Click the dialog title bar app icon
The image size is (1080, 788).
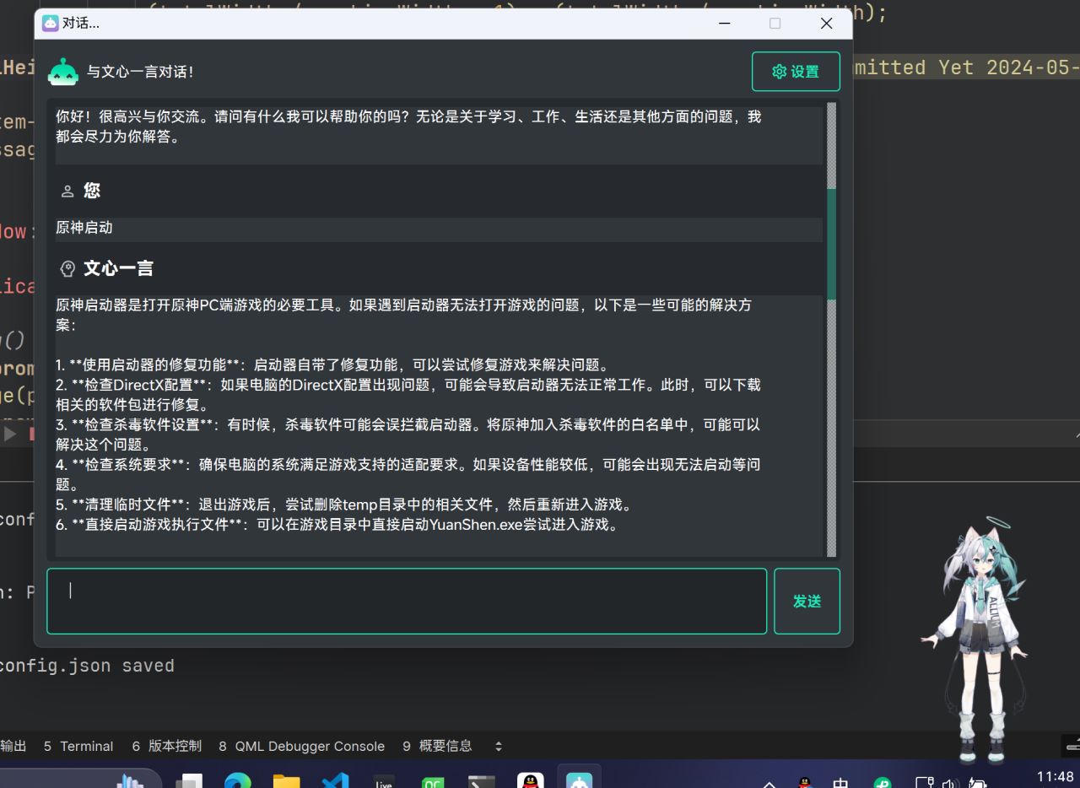(50, 23)
